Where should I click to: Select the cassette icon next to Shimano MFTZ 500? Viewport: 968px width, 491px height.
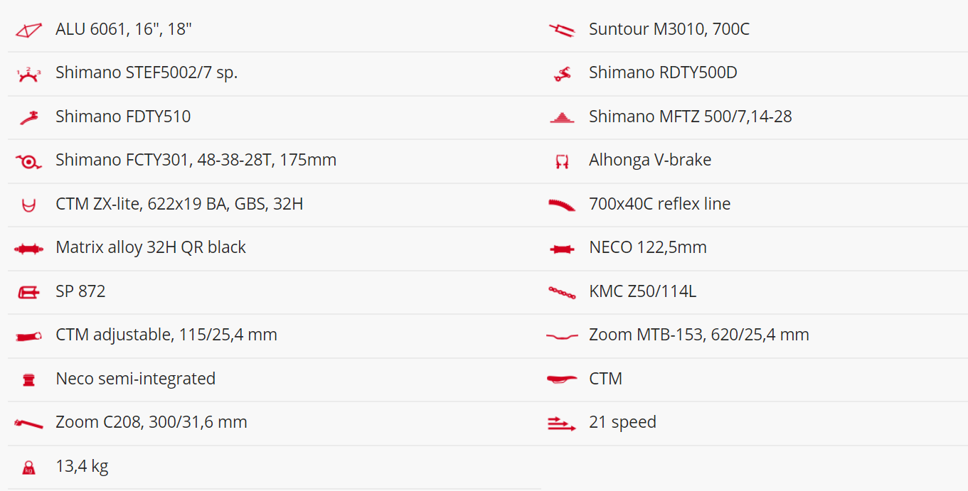click(562, 117)
